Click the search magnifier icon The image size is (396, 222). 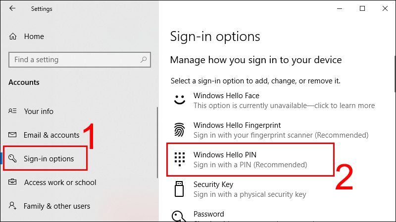tap(144, 60)
